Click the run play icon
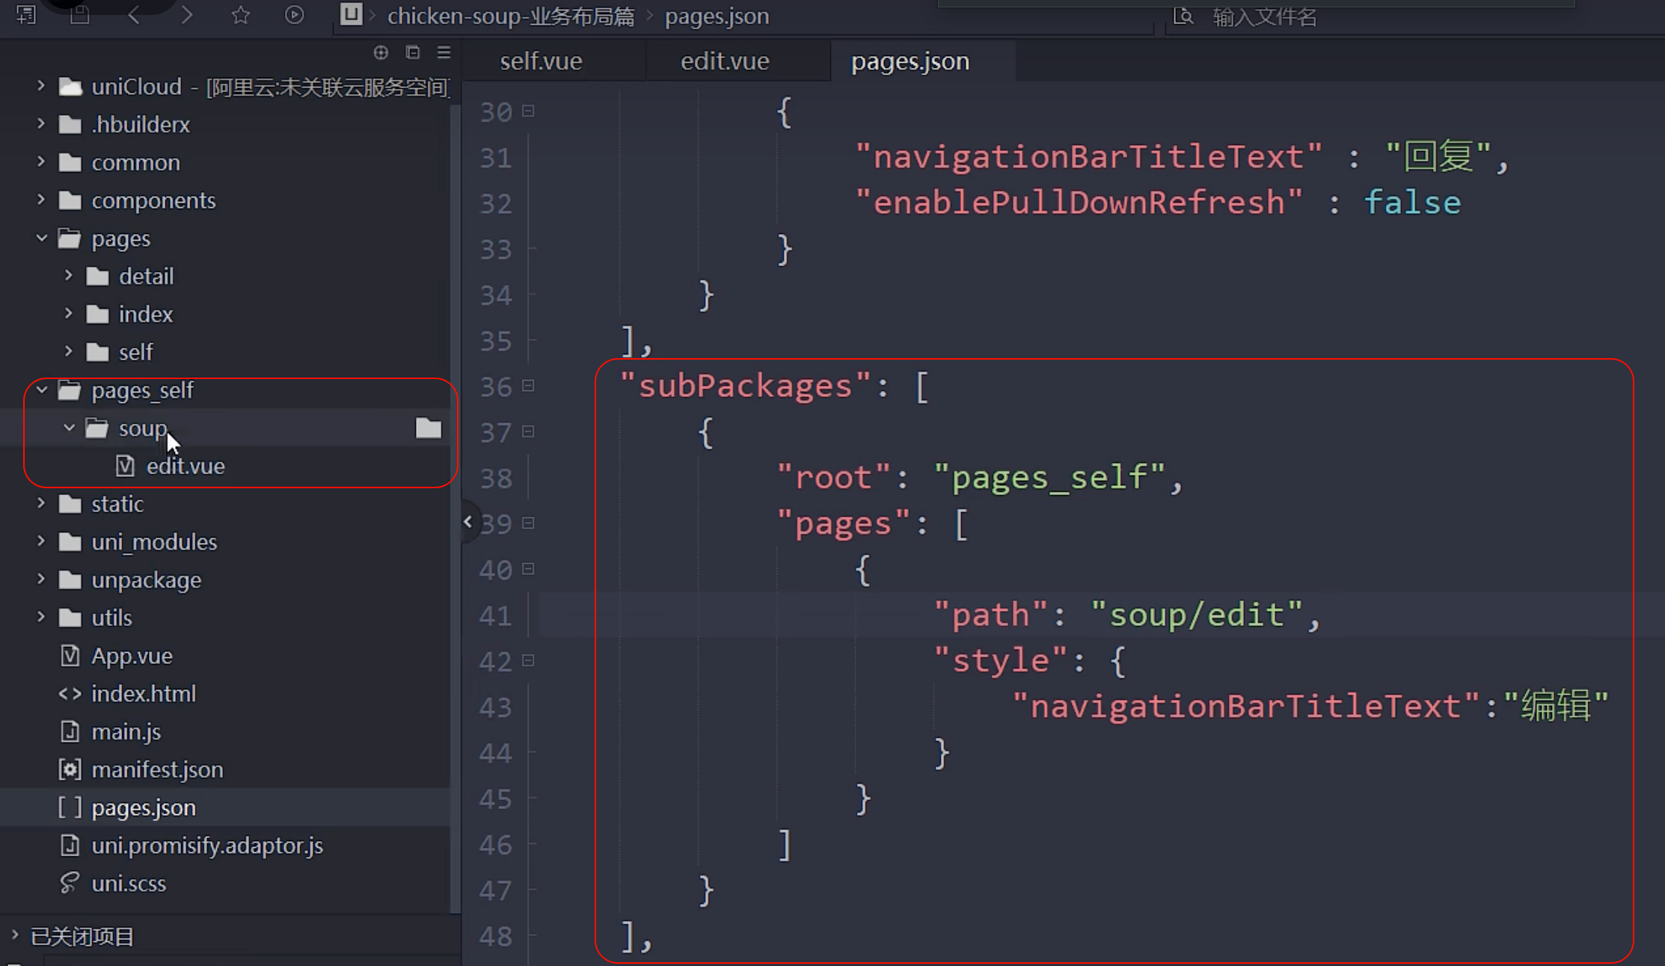1665x966 pixels. 294,14
